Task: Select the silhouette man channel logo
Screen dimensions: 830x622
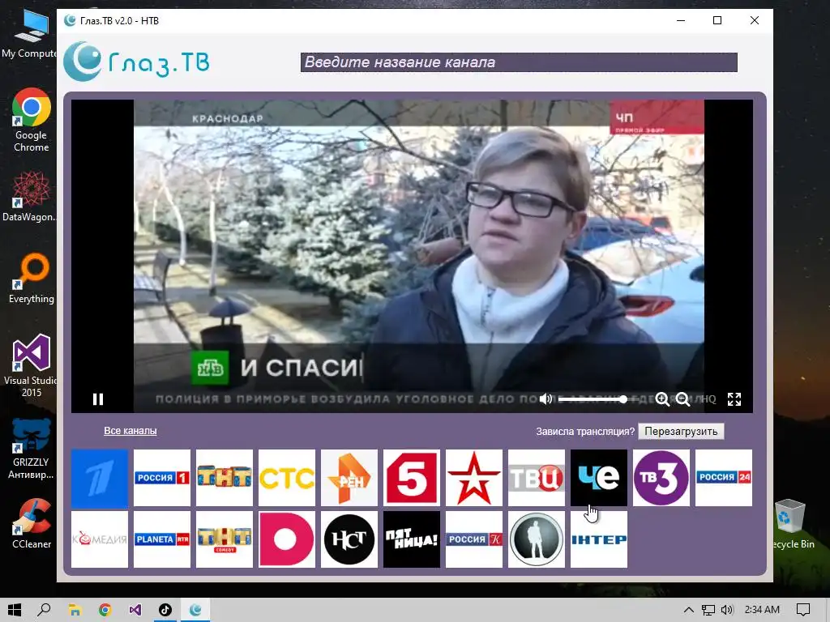Action: pyautogui.click(x=537, y=539)
